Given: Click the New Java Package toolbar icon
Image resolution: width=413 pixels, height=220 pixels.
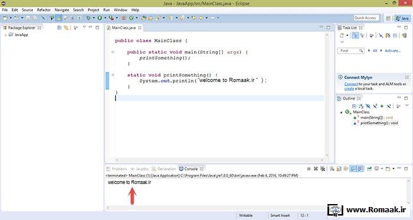Looking at the screenshot, I should click(123, 18).
